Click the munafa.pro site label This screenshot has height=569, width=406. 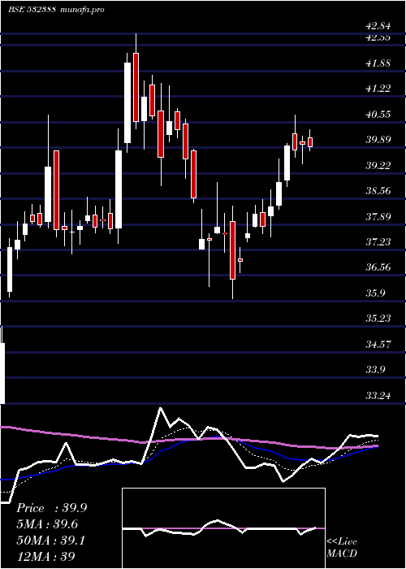point(82,10)
